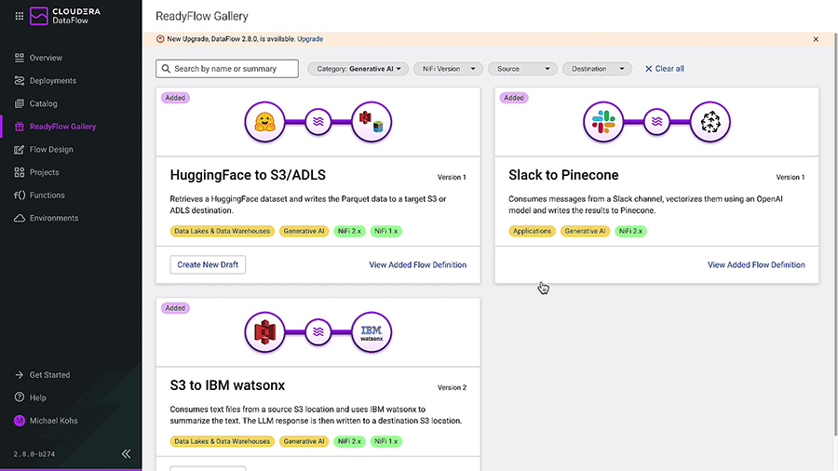Screen dimensions: 838x471
Task: Click the Flow Design pencil icon
Action: 20,150
